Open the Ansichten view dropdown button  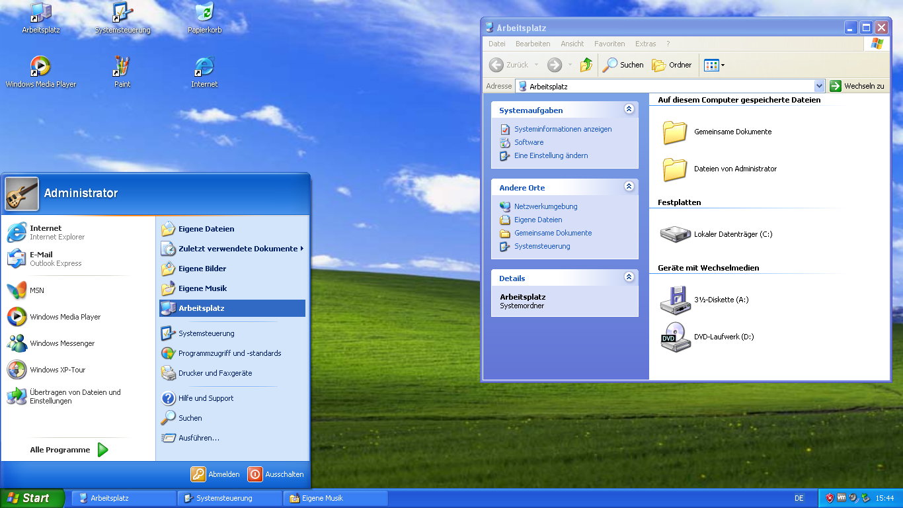tap(715, 65)
